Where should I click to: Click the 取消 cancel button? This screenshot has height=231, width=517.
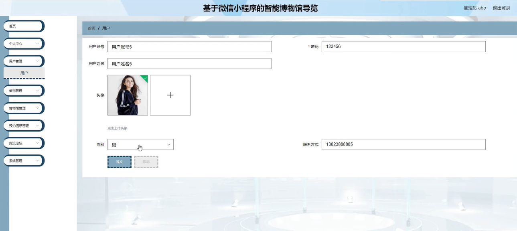[x=146, y=162]
